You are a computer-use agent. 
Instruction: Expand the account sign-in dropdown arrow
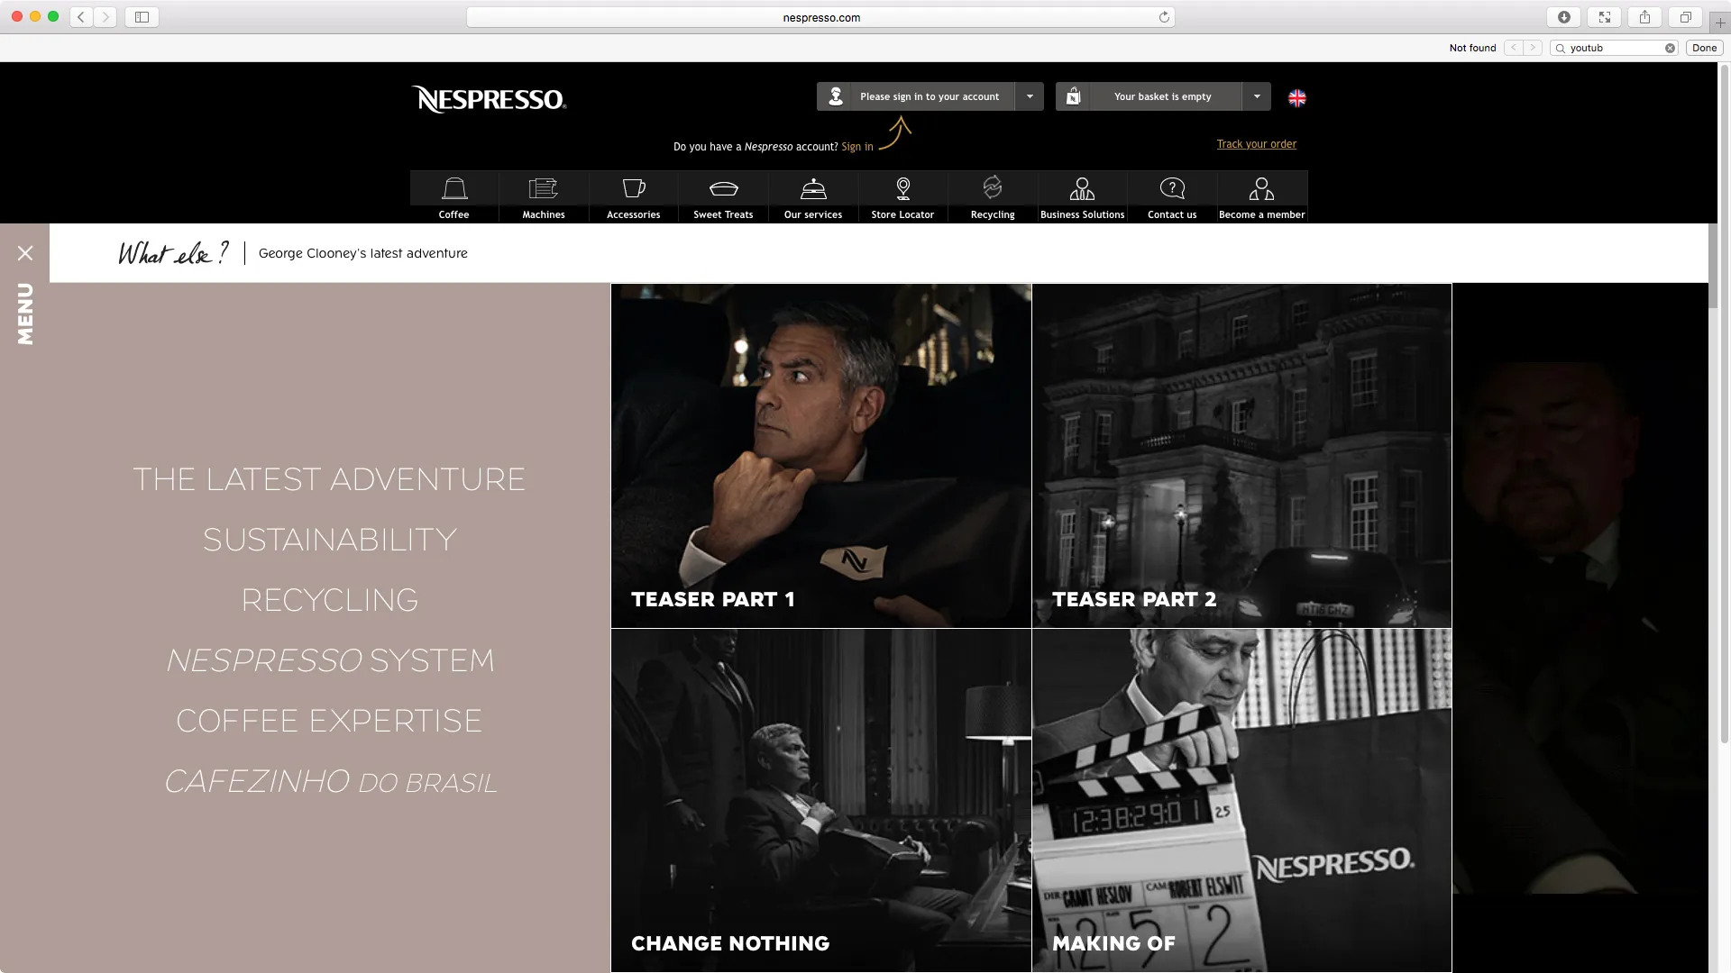pos(1030,96)
